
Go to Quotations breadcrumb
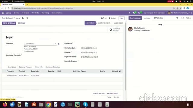7,18
